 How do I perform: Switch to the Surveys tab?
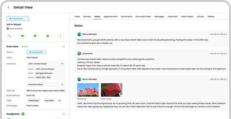(87, 17)
